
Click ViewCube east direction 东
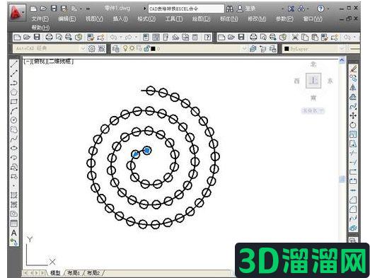[330, 81]
